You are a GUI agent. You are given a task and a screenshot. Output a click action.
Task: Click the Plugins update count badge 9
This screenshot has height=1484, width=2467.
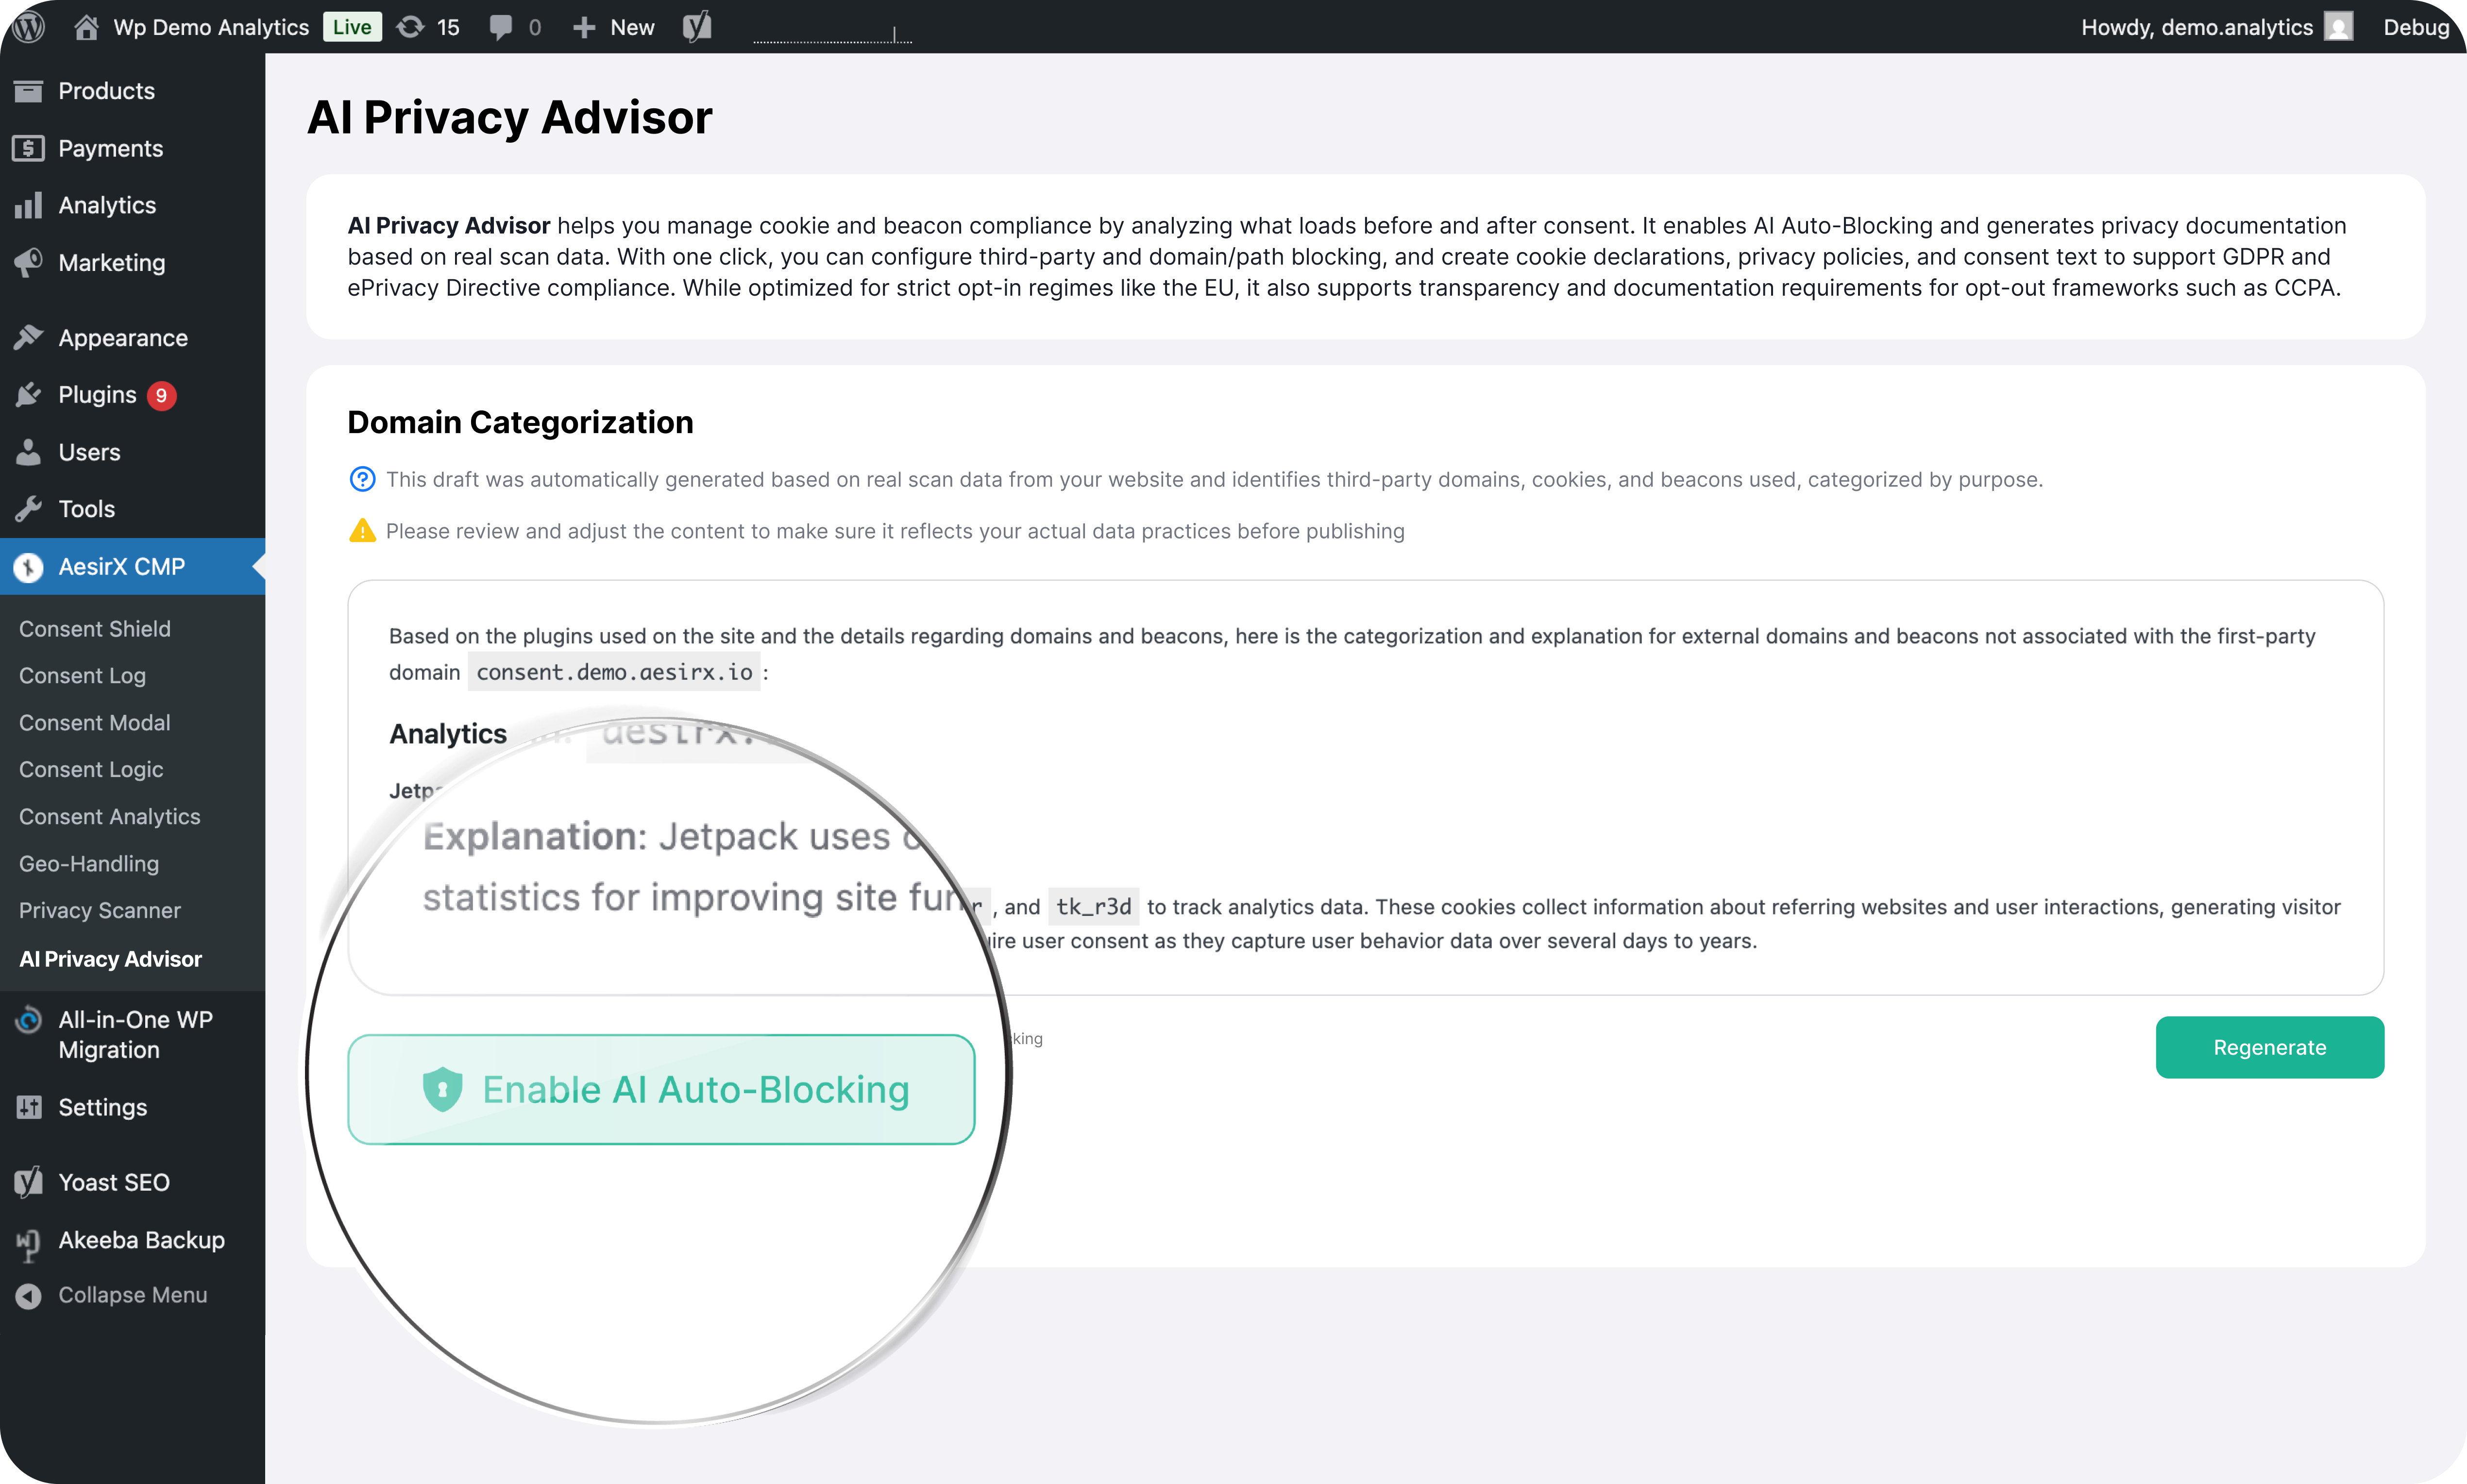tap(161, 395)
